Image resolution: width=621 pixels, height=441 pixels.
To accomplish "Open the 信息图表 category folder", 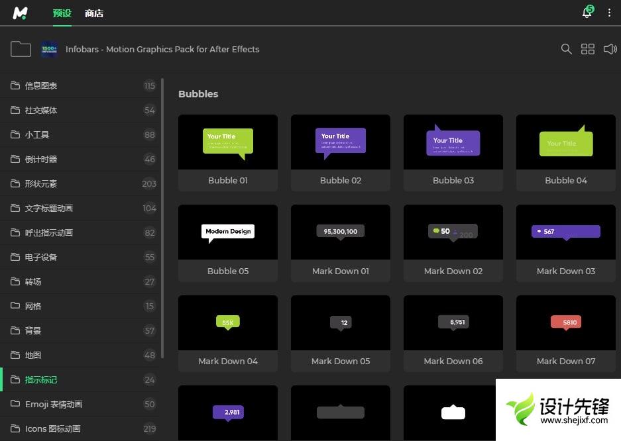I will click(41, 85).
